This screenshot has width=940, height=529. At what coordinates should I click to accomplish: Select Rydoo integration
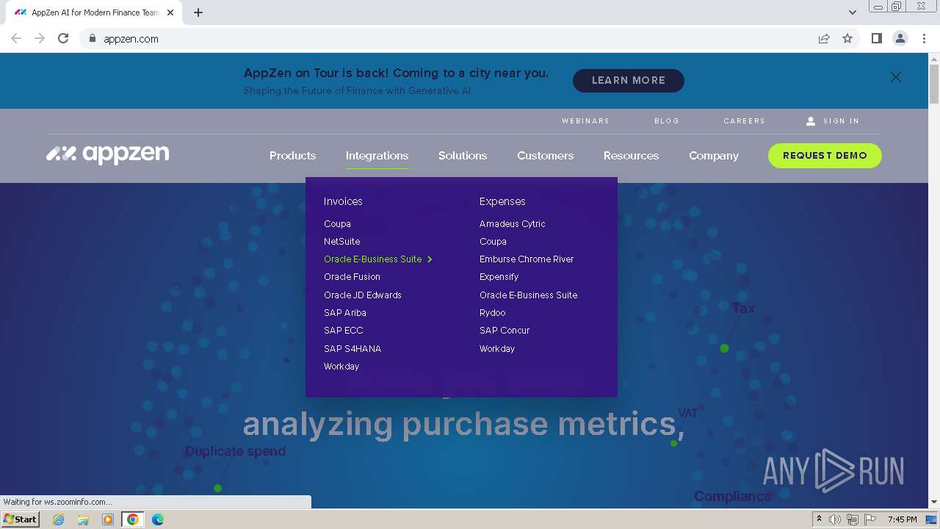[492, 313]
